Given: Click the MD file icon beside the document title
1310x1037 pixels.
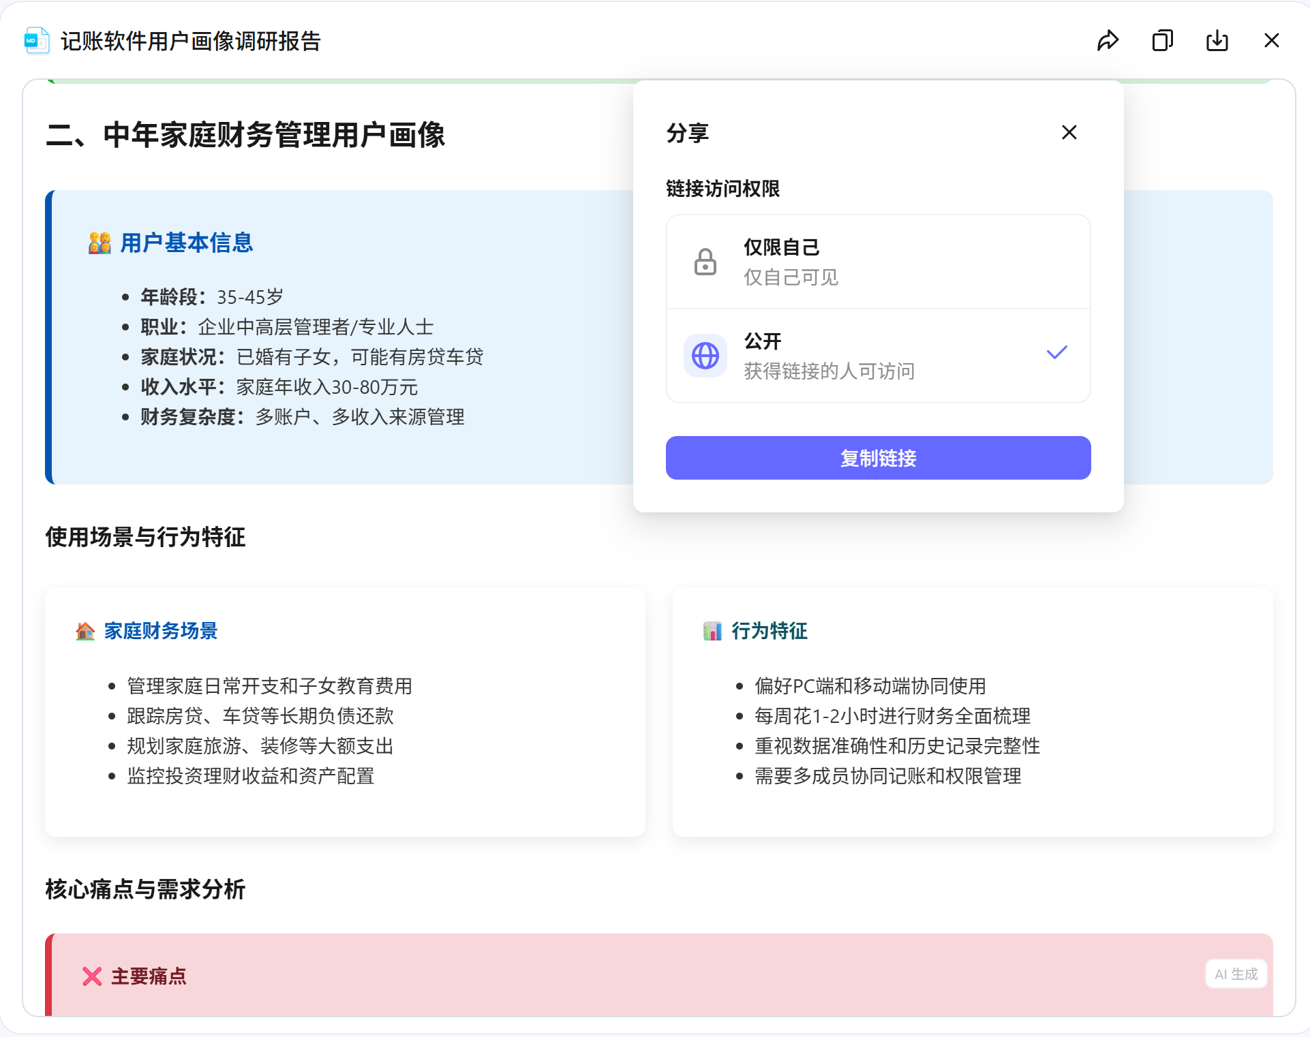Looking at the screenshot, I should (x=35, y=40).
